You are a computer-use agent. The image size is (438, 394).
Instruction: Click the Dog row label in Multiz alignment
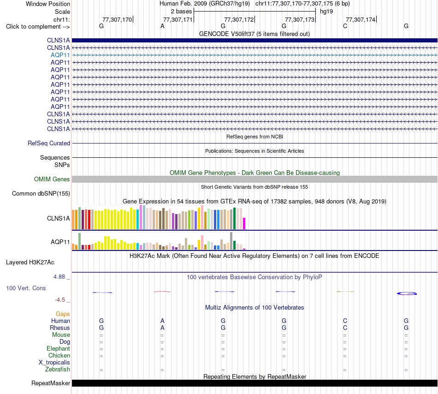[65, 341]
